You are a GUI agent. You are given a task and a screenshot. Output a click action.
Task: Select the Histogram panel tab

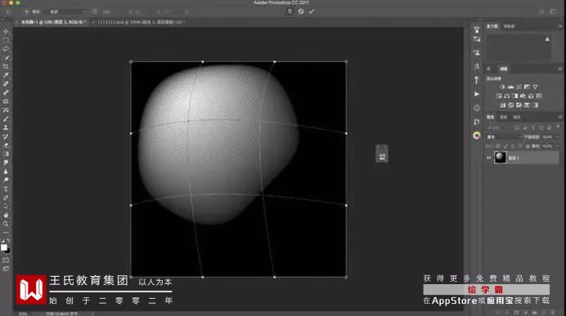click(x=492, y=26)
